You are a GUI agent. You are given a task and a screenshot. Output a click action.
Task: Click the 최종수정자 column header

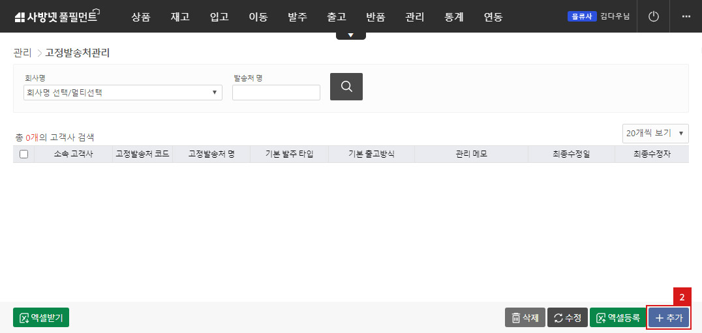click(652, 154)
